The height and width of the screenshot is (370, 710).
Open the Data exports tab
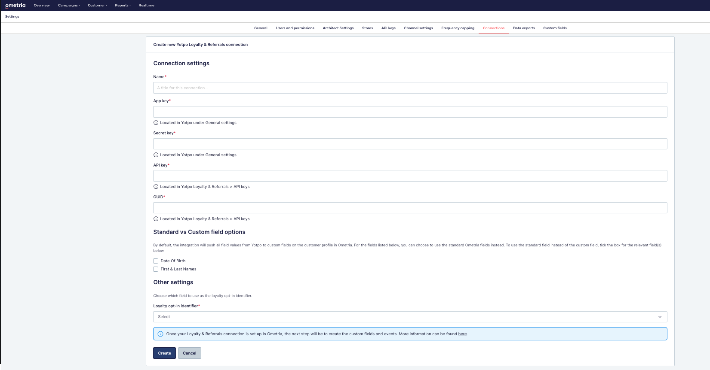(524, 28)
